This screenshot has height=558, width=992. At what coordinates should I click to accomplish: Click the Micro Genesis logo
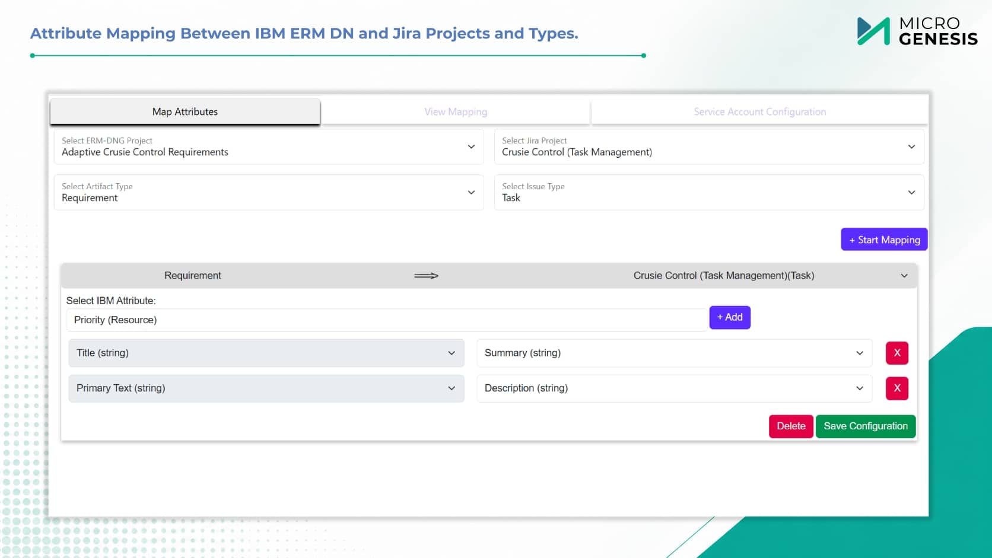[x=917, y=31]
